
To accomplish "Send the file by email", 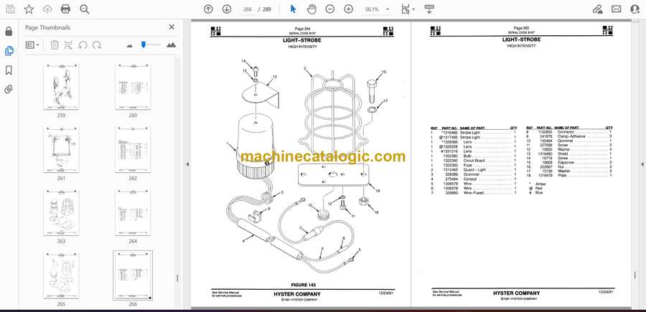I will coord(617,9).
